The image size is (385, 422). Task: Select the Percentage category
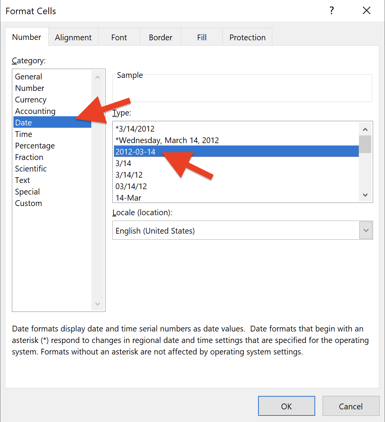(35, 145)
